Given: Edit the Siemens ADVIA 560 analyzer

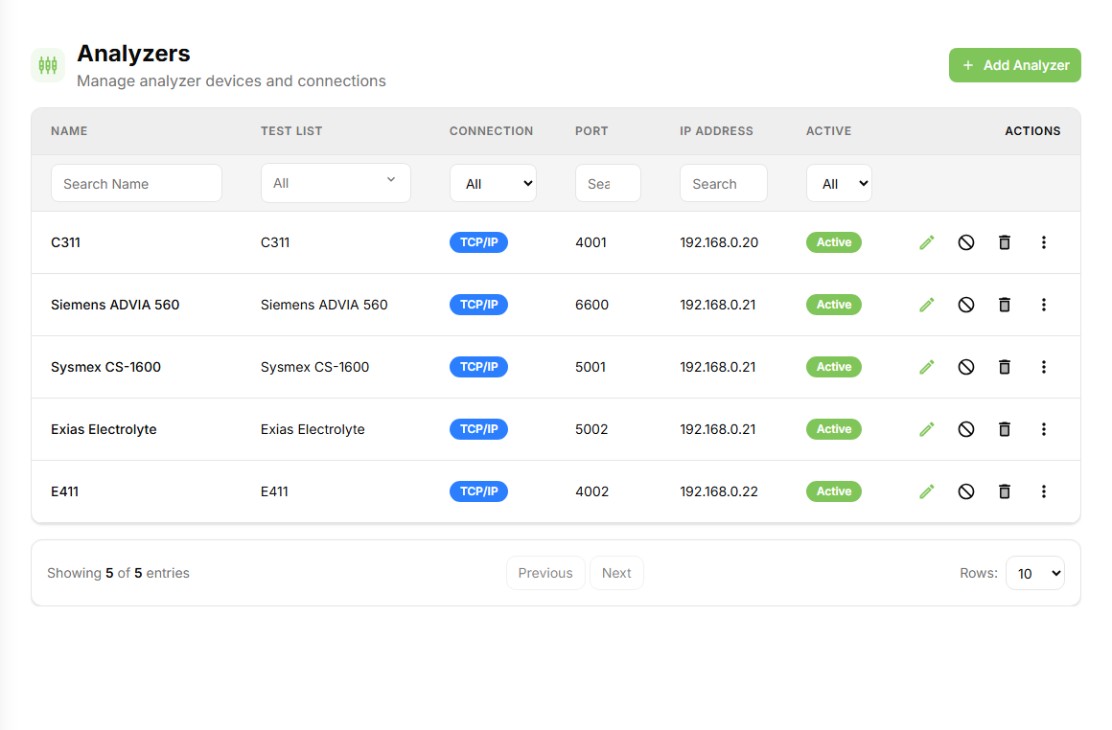Looking at the screenshot, I should tap(926, 305).
